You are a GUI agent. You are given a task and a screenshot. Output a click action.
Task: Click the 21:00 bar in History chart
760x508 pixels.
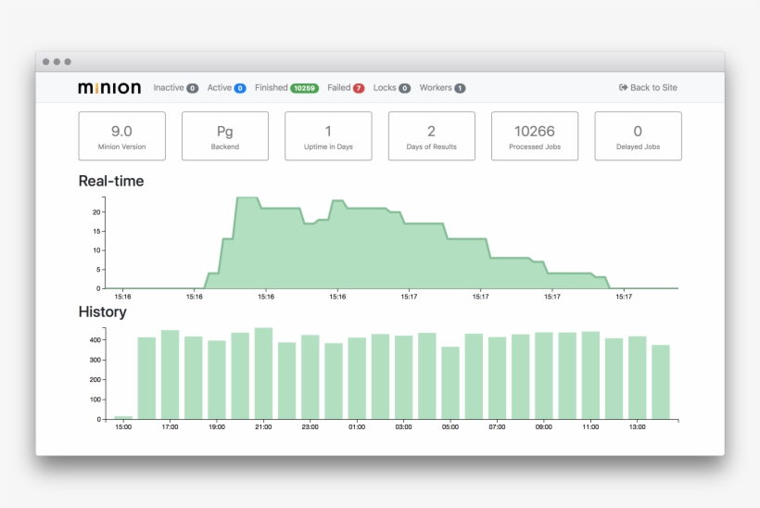[263, 375]
